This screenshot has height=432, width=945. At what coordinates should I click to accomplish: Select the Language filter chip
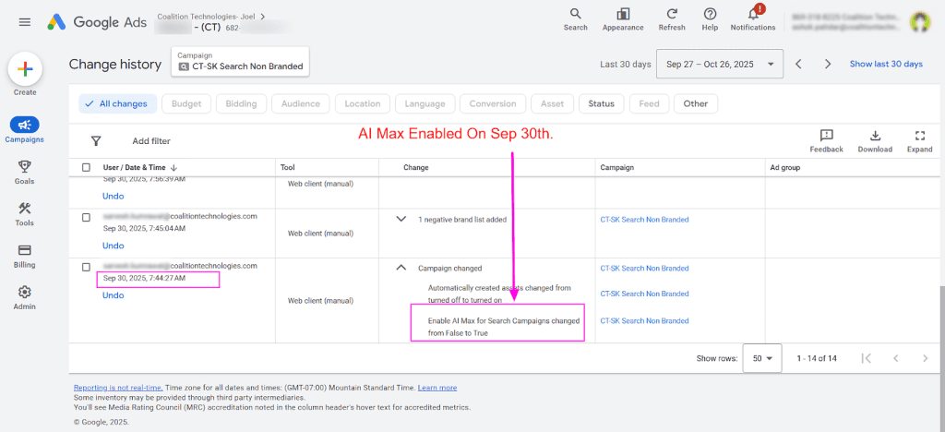point(425,103)
